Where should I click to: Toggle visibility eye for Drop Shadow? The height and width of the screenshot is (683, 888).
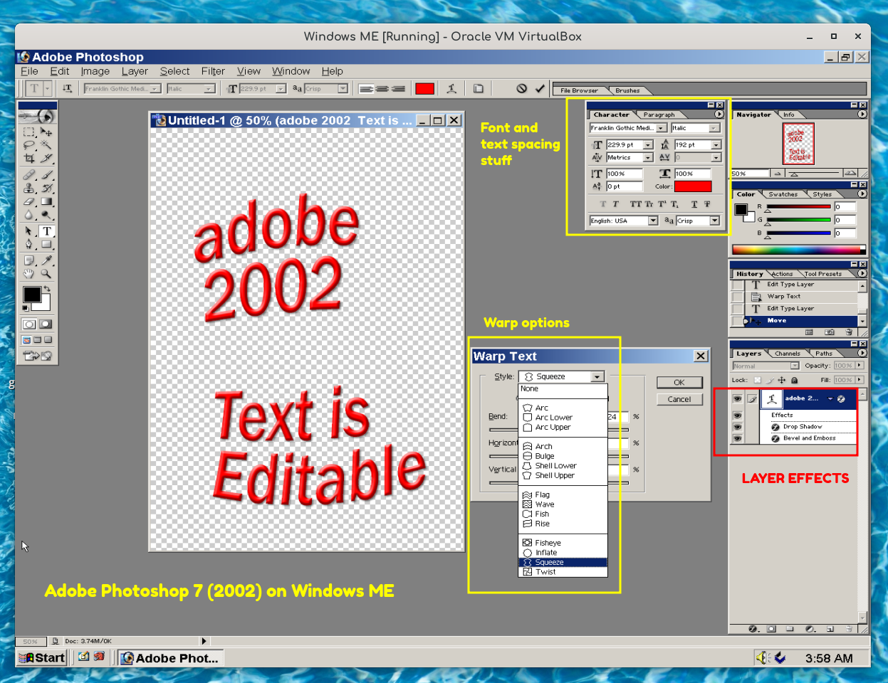click(738, 427)
